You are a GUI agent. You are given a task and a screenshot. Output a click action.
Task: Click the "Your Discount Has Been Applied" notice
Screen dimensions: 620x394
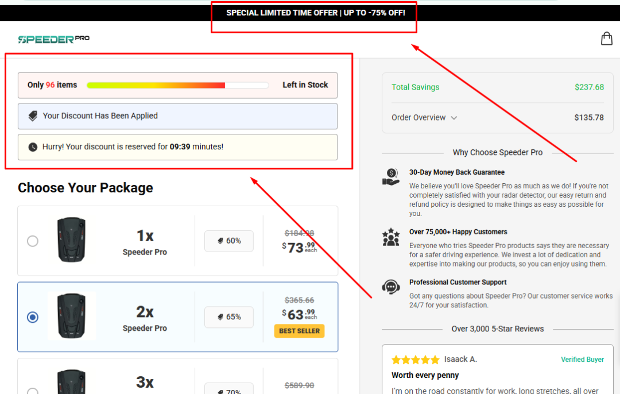pos(177,116)
